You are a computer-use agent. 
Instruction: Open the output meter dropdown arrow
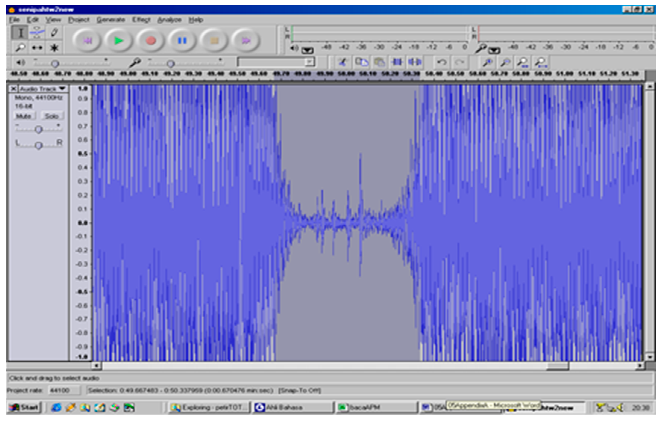(308, 50)
